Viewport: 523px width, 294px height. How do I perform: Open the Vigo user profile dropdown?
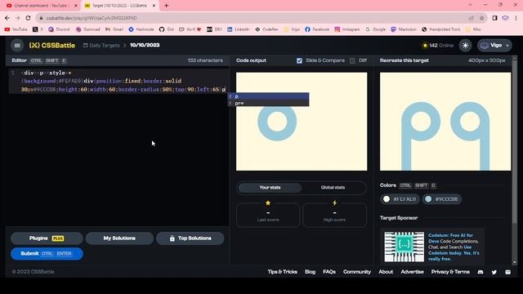coord(494,46)
